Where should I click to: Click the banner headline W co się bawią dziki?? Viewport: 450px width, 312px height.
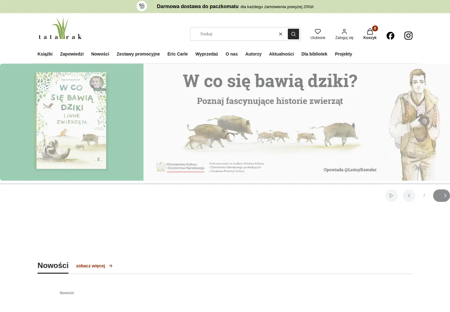[270, 81]
